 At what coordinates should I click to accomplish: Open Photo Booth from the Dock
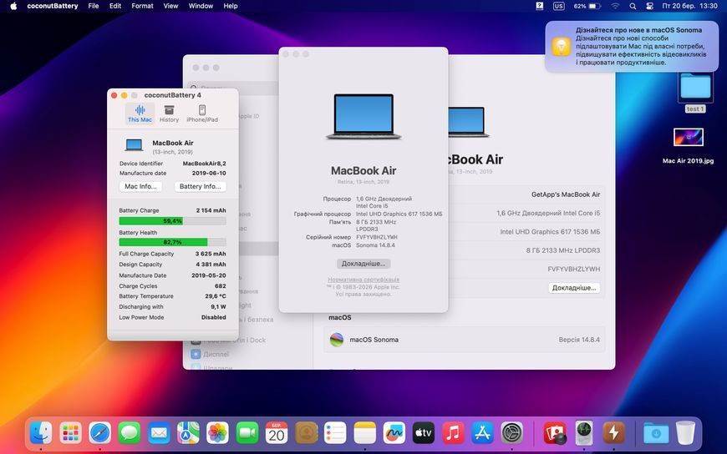click(555, 432)
